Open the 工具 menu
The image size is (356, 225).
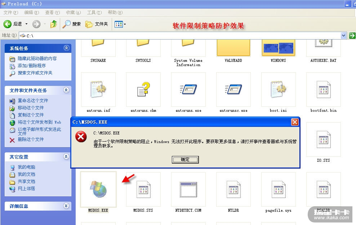(94, 13)
